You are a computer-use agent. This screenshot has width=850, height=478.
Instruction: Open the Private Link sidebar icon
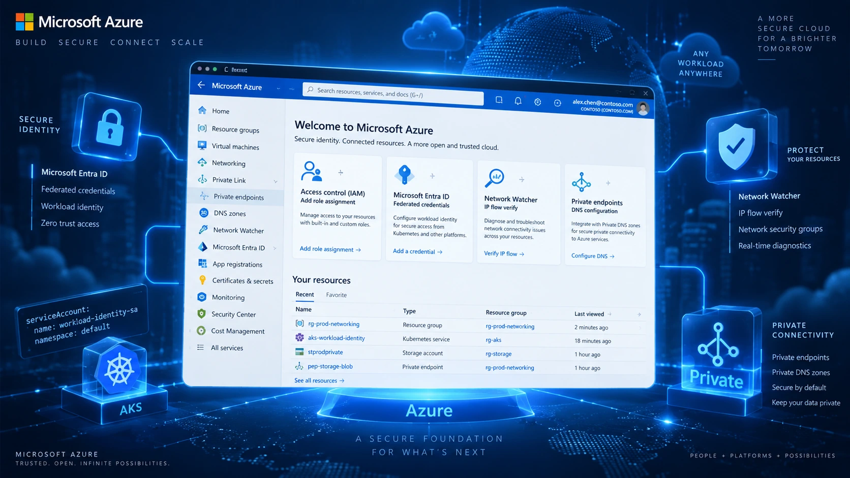[x=202, y=179]
